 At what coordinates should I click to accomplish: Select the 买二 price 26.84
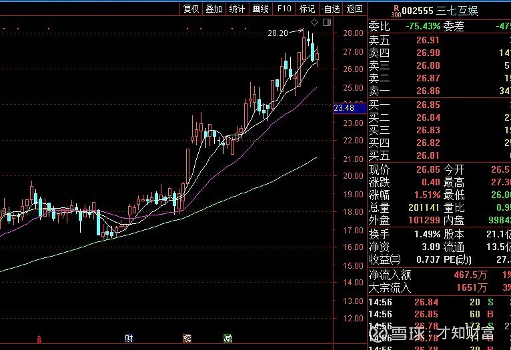[428, 117]
